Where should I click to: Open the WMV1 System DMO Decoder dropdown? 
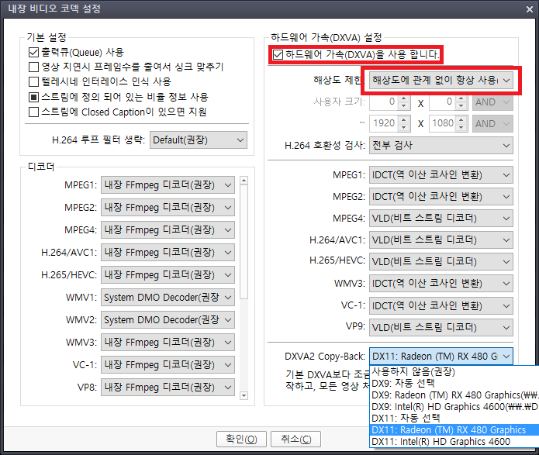click(168, 297)
